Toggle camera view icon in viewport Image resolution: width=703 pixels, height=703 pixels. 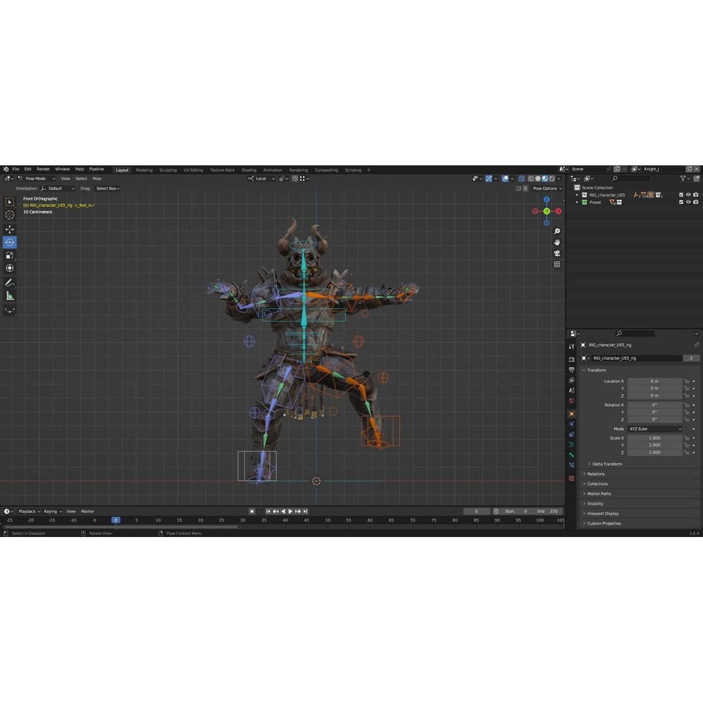point(557,253)
